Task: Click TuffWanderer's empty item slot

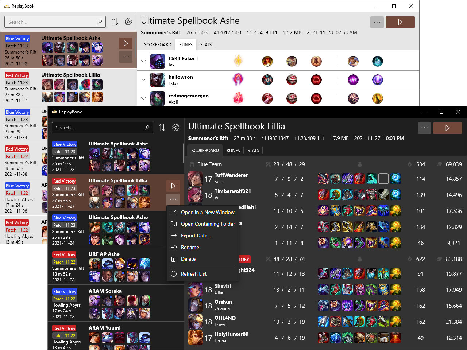Action: click(383, 179)
